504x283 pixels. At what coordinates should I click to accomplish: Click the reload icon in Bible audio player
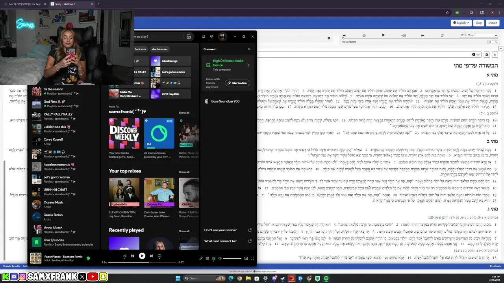(x=442, y=35)
